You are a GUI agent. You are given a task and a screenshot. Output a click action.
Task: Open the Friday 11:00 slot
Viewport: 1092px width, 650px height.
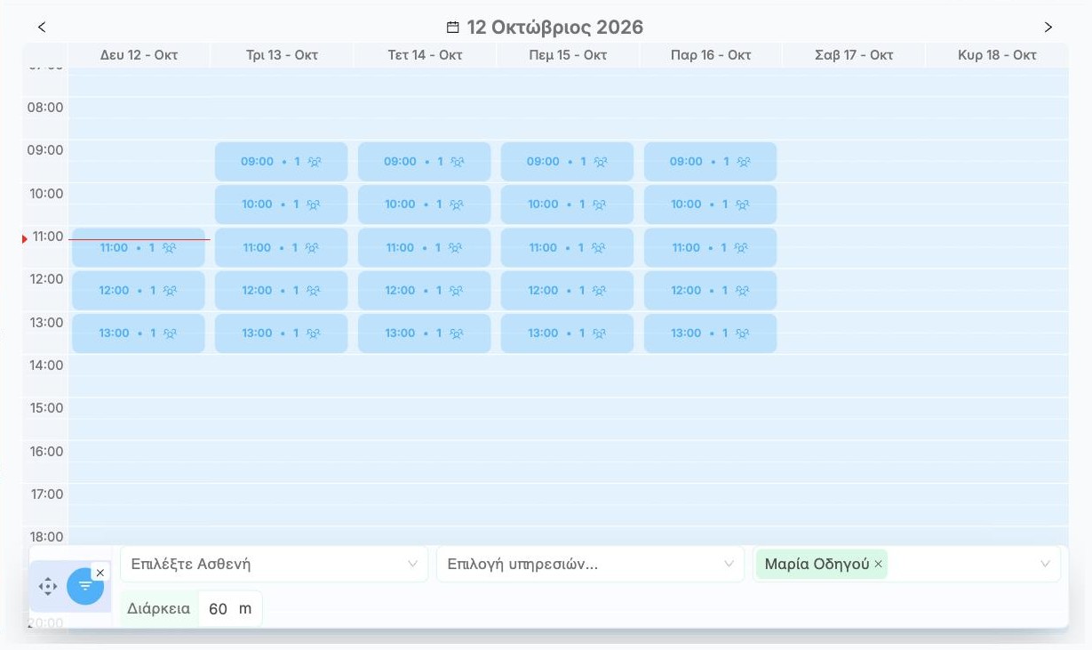tap(711, 248)
